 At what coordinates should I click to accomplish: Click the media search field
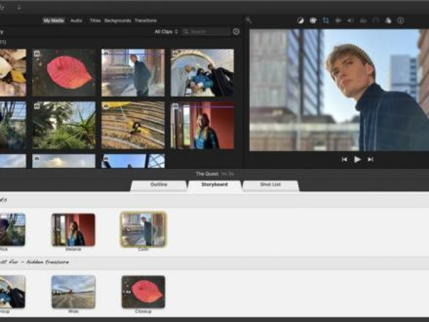206,31
